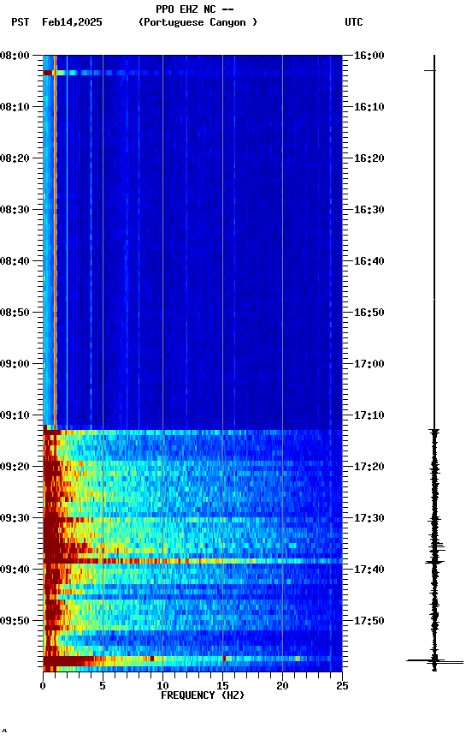Click the 17:50 UTC time label

[x=369, y=622]
